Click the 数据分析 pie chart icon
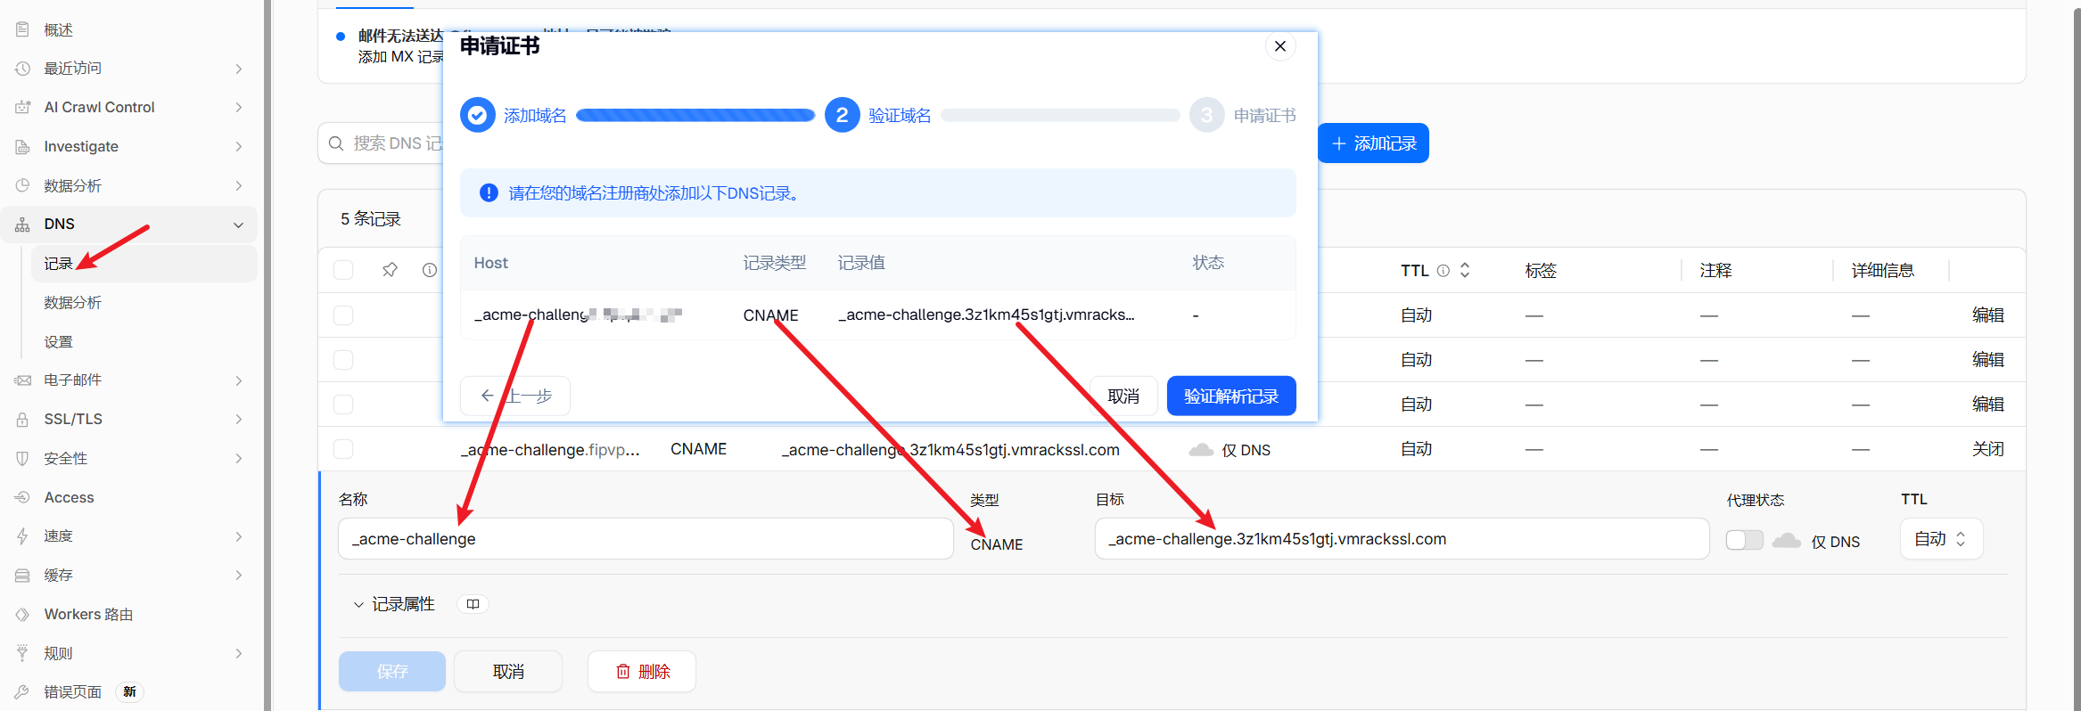The width and height of the screenshot is (2081, 711). pos(23,185)
